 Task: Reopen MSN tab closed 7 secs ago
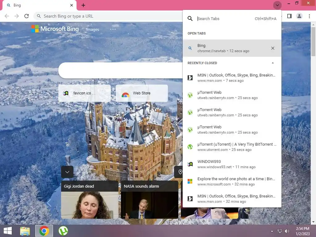[232, 77]
